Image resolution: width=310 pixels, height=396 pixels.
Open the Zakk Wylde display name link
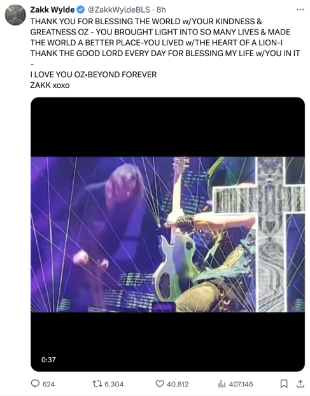tap(52, 10)
